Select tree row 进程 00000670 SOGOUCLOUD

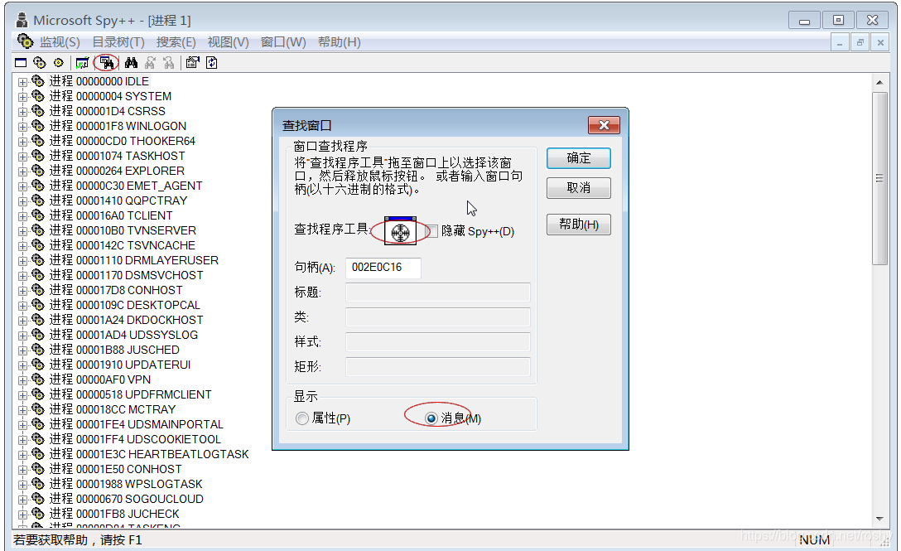click(x=127, y=500)
